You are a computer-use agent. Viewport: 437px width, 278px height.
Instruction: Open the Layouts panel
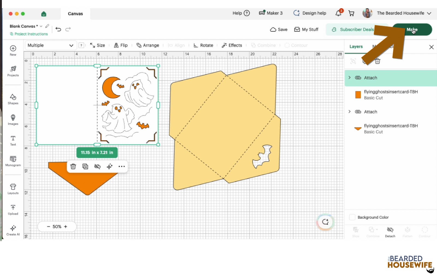pos(13,189)
